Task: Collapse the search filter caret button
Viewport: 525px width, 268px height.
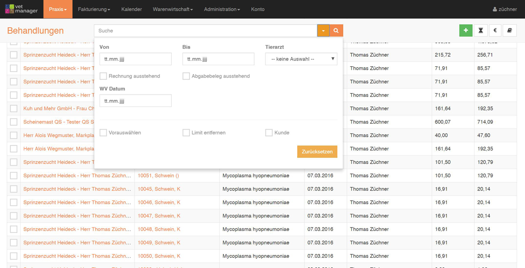Action: 323,31
